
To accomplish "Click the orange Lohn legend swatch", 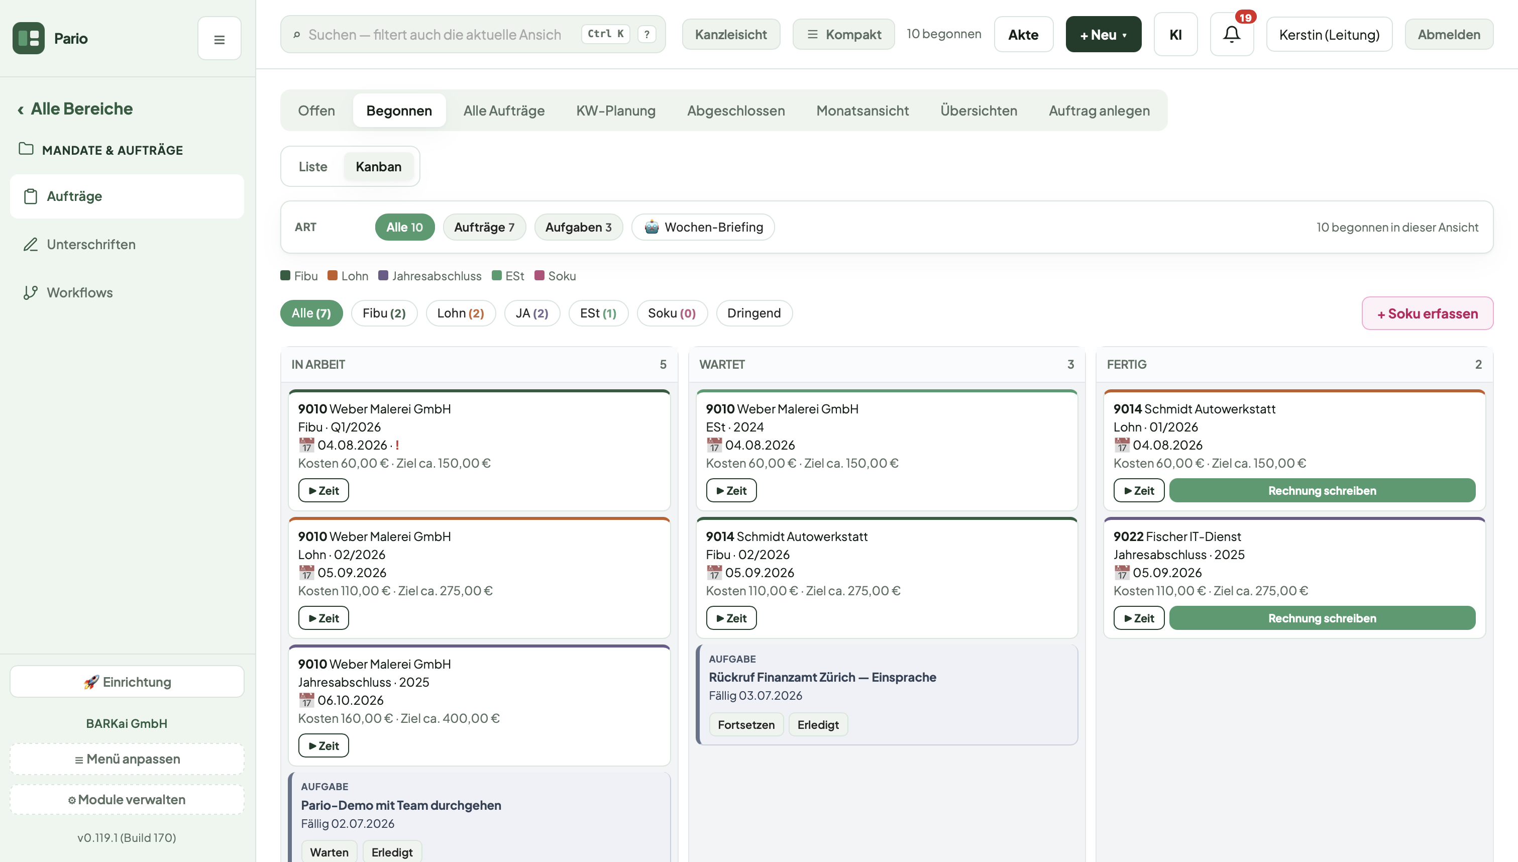I will pos(333,275).
